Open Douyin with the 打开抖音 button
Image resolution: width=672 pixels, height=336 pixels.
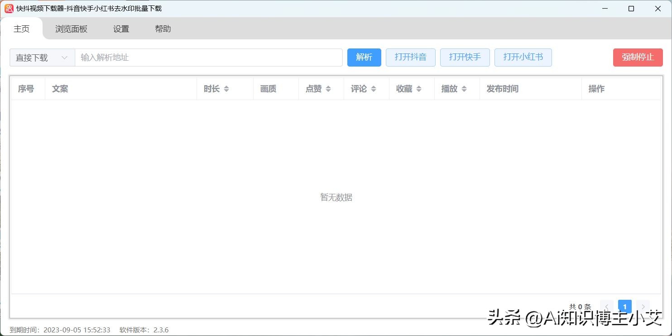click(x=410, y=57)
